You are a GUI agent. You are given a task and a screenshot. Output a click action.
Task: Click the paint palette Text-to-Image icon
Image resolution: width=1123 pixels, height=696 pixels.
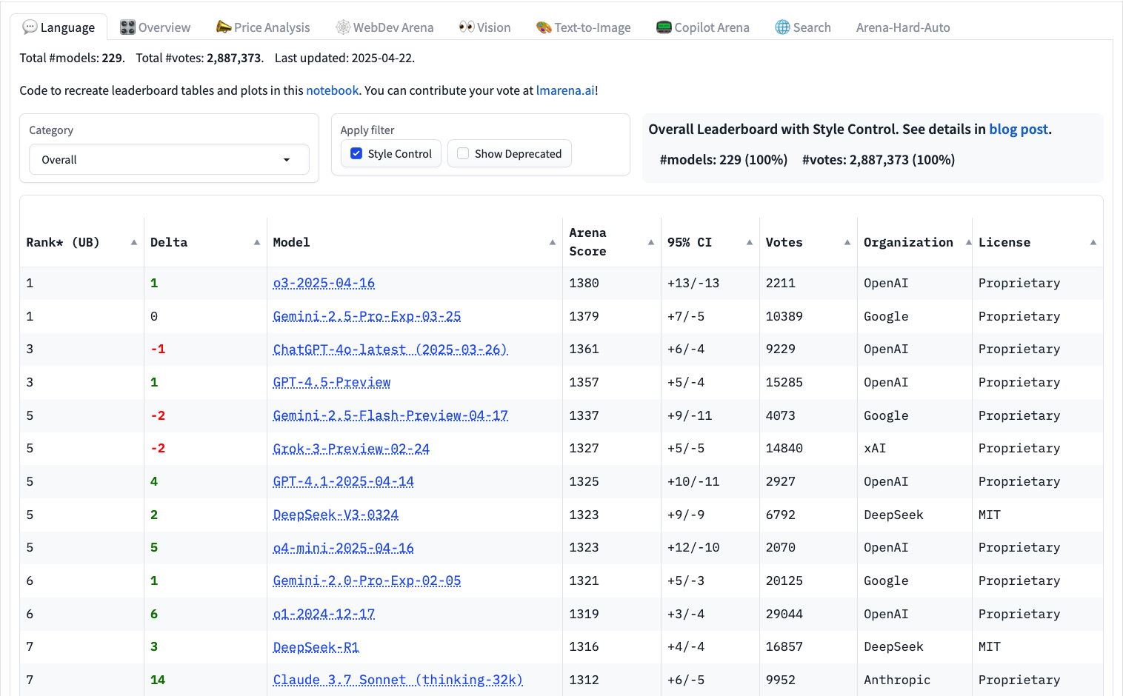pyautogui.click(x=544, y=27)
